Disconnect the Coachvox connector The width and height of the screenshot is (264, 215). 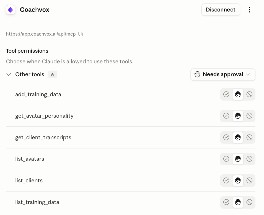[x=221, y=10]
